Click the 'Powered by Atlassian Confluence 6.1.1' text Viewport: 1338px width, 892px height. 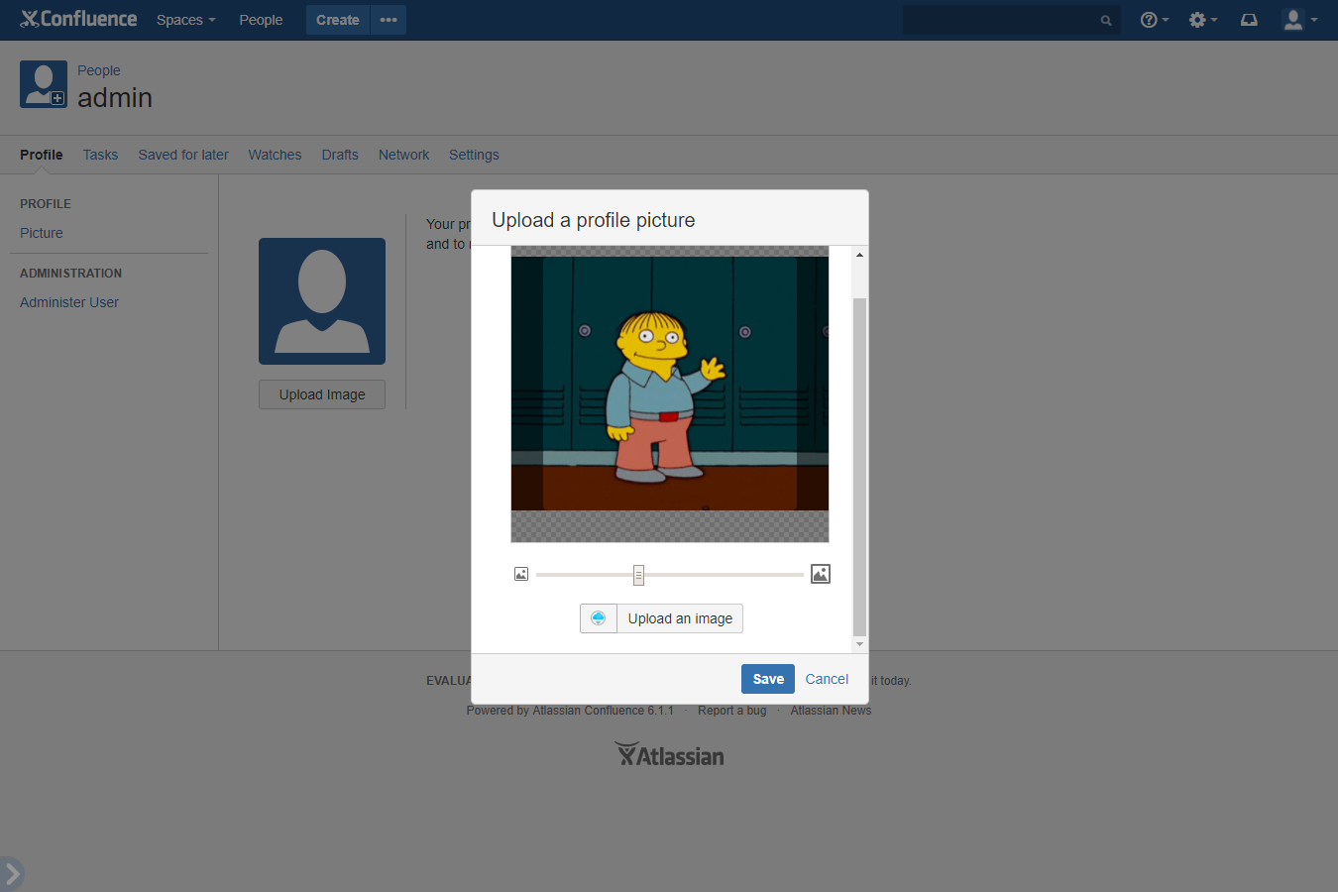click(570, 711)
